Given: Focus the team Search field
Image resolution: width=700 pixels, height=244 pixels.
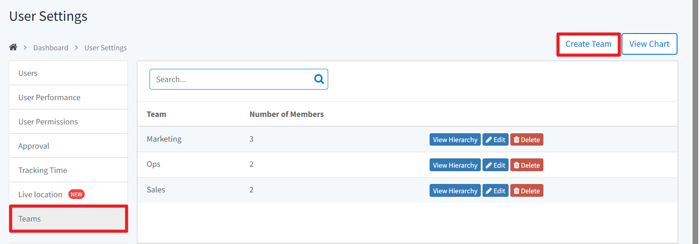Looking at the screenshot, I should pyautogui.click(x=229, y=79).
